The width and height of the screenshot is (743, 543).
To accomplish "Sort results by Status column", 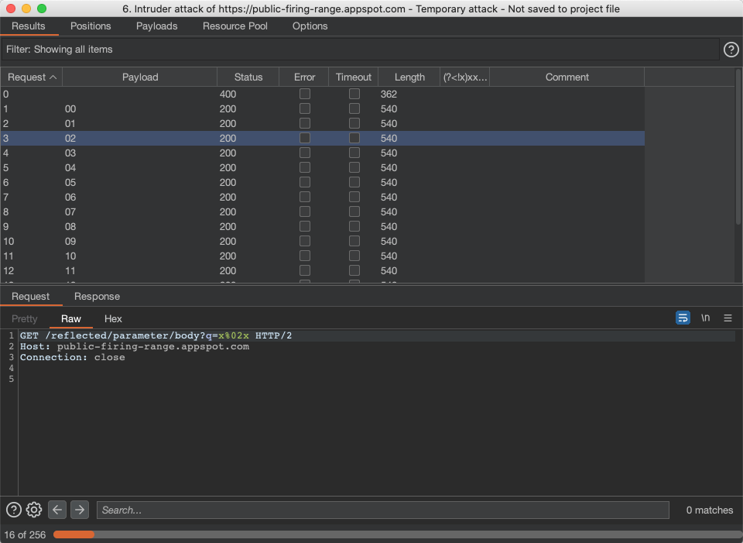I will pyautogui.click(x=248, y=77).
